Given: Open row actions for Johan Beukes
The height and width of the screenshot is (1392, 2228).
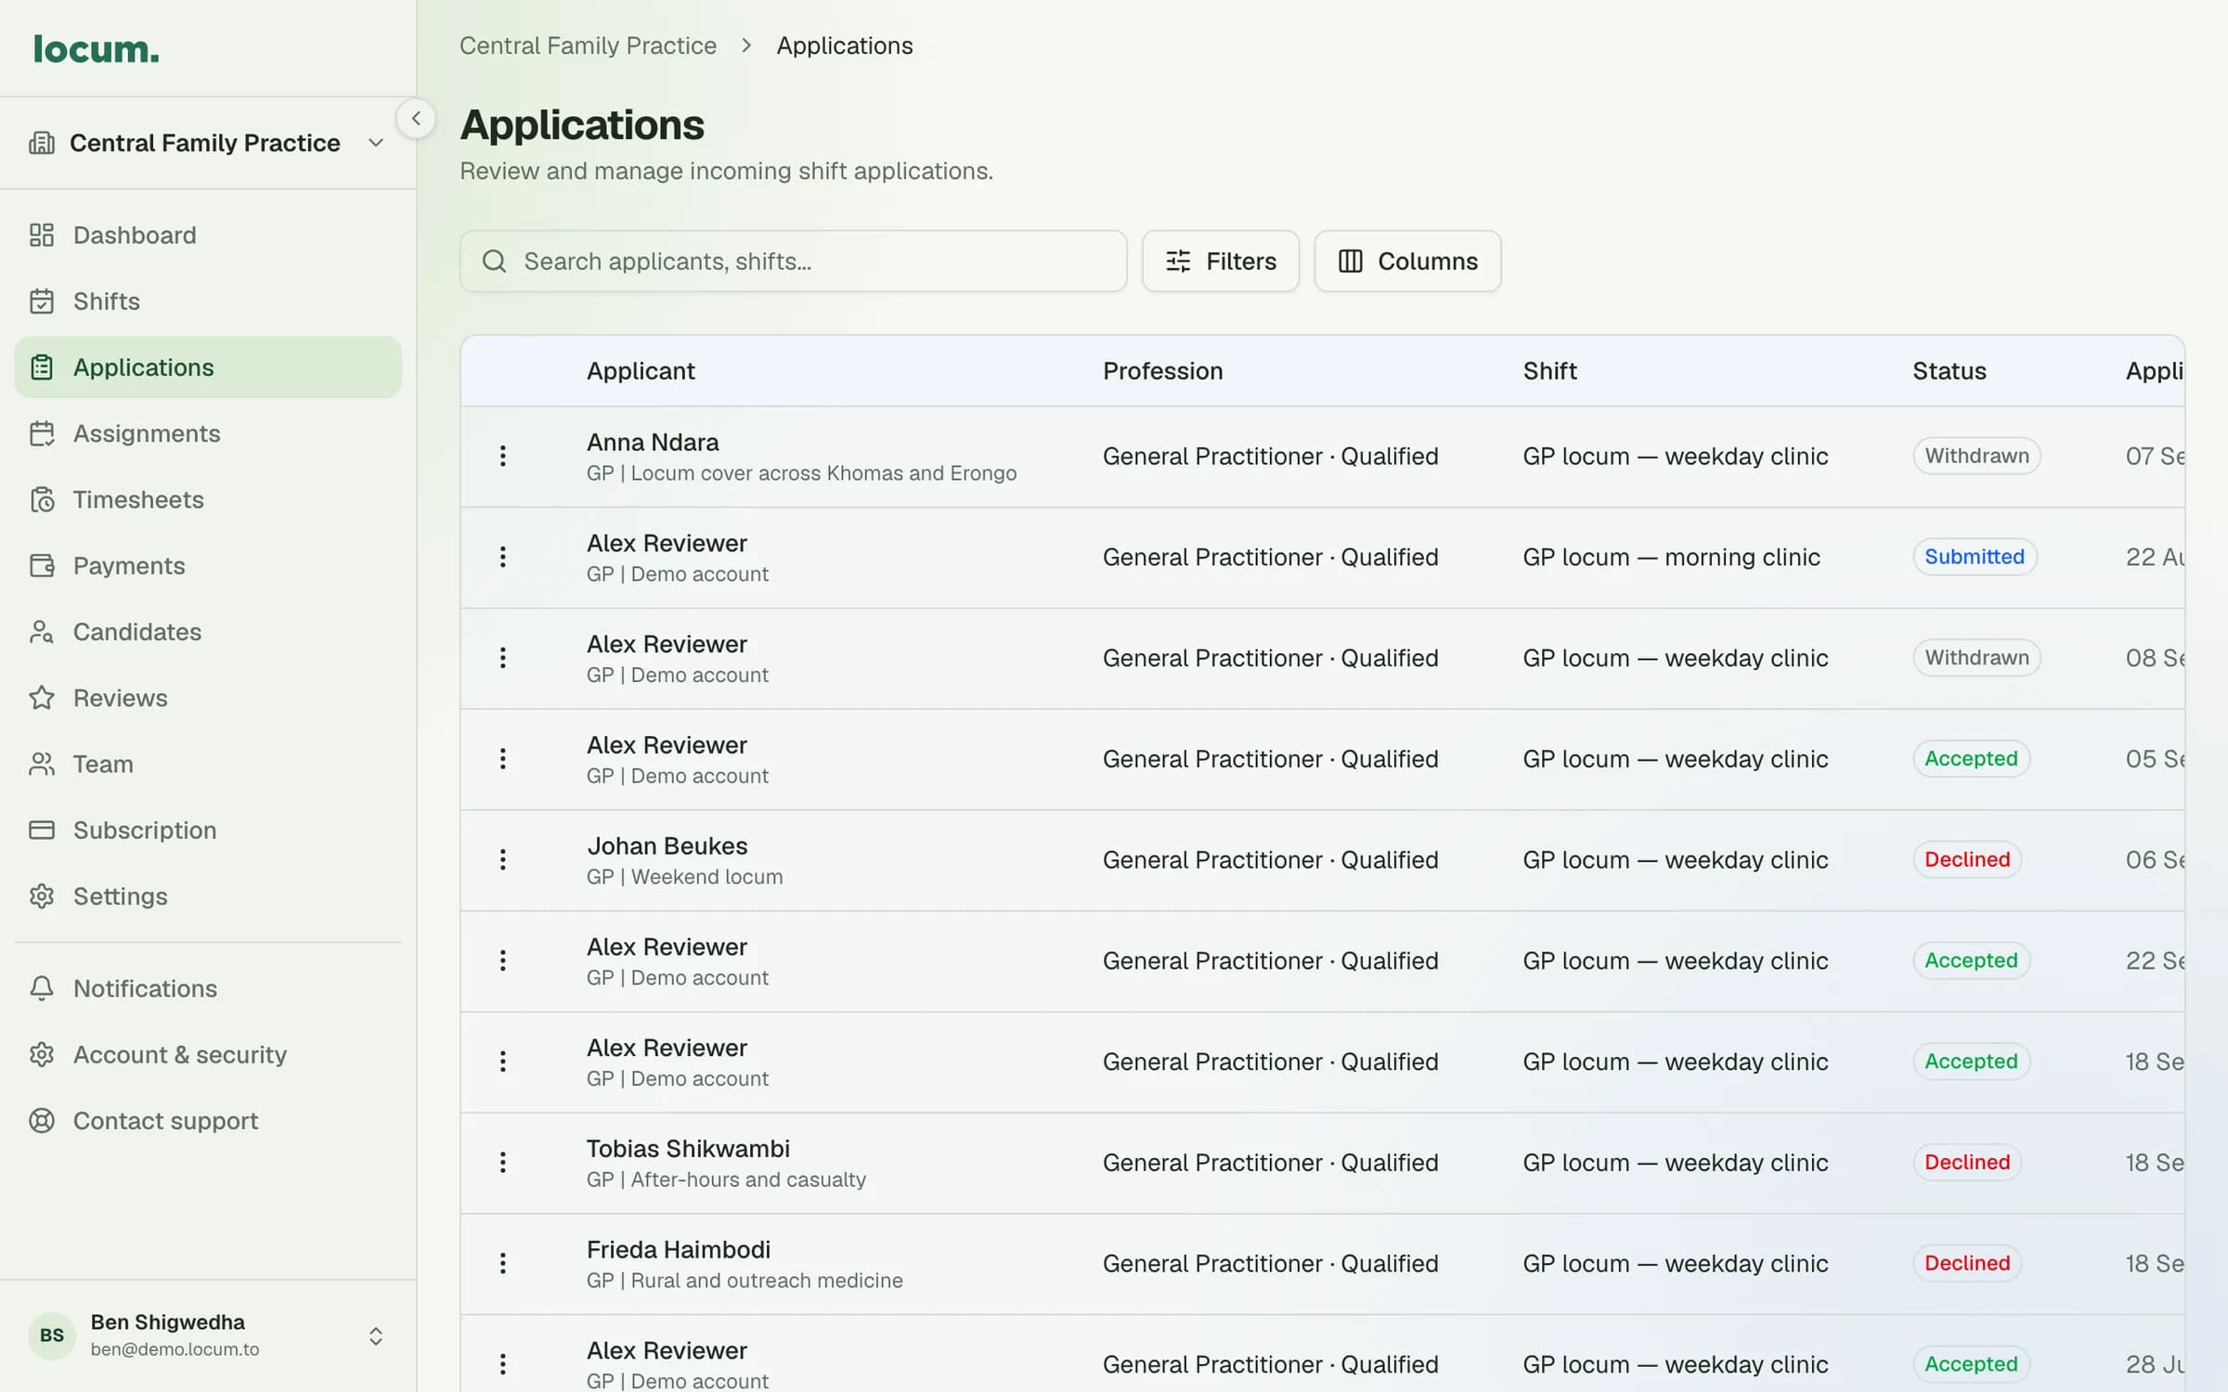Looking at the screenshot, I should (x=503, y=859).
